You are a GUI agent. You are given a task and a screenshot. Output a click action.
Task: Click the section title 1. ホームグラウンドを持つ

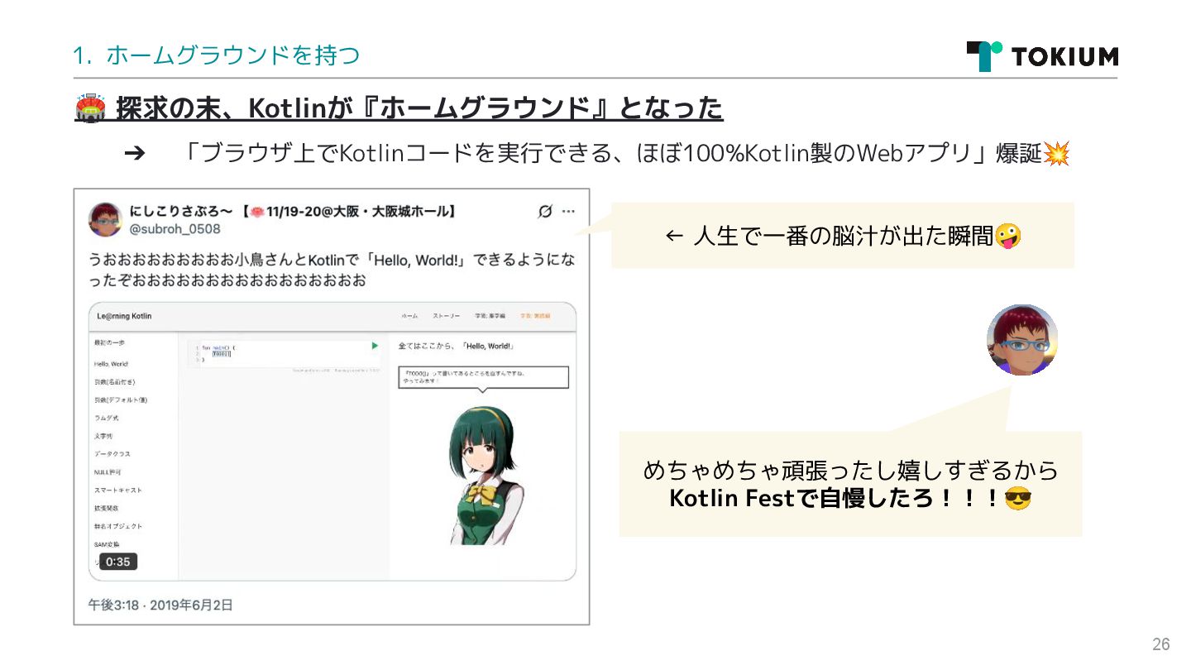pos(216,56)
